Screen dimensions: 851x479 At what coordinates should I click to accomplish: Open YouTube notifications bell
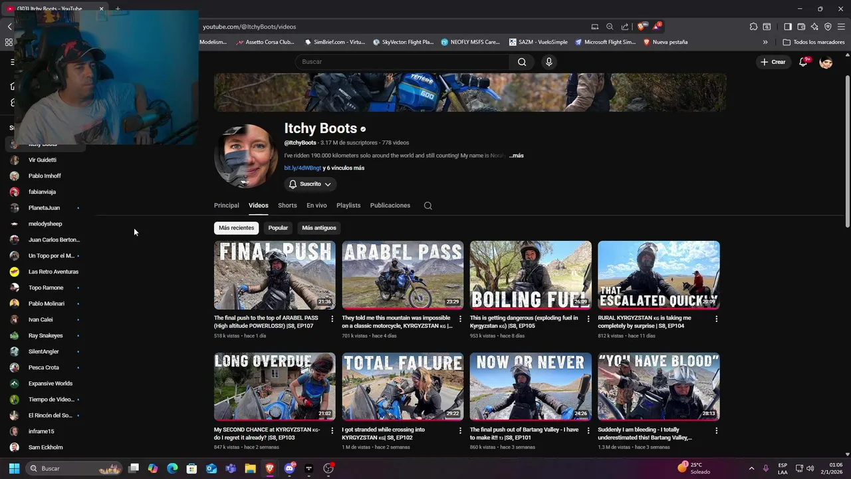tap(804, 62)
